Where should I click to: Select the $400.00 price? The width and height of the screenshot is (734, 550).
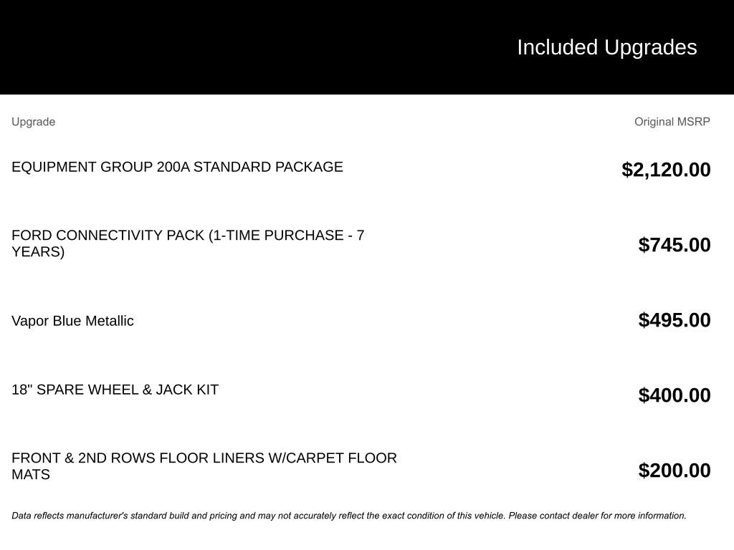click(x=674, y=395)
